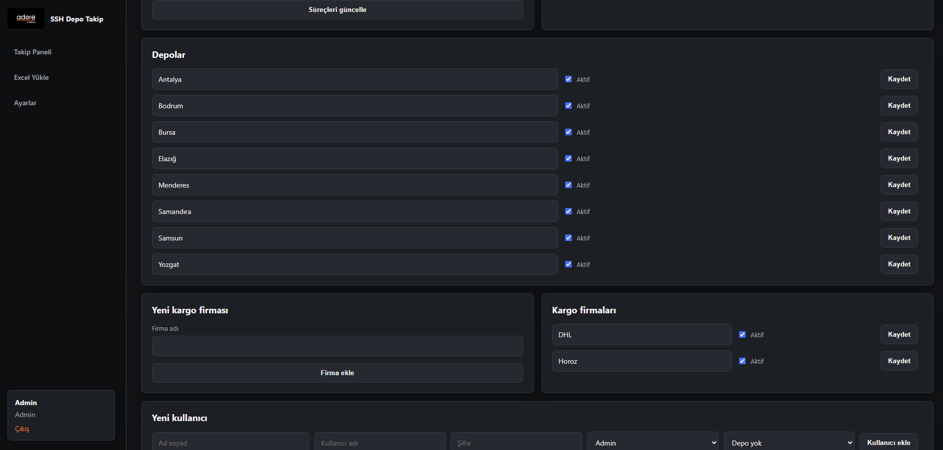This screenshot has width=943, height=450.
Task: Uncheck Aktif for Samandıra depot
Action: click(568, 212)
